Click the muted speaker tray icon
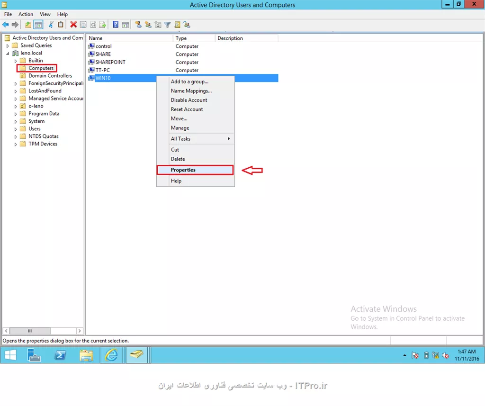This screenshot has width=485, height=406. coord(445,355)
